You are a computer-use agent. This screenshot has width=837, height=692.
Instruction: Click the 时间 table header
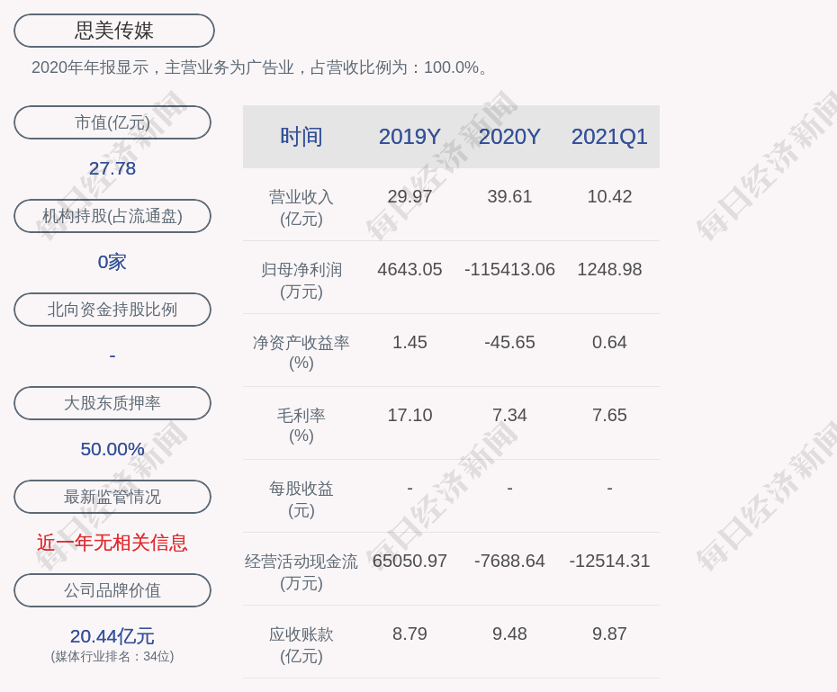[301, 137]
